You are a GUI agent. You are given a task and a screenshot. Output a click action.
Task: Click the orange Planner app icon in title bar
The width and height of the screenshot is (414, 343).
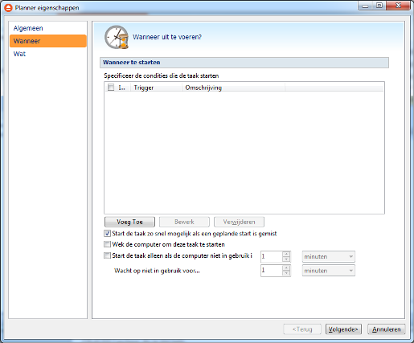tap(8, 8)
